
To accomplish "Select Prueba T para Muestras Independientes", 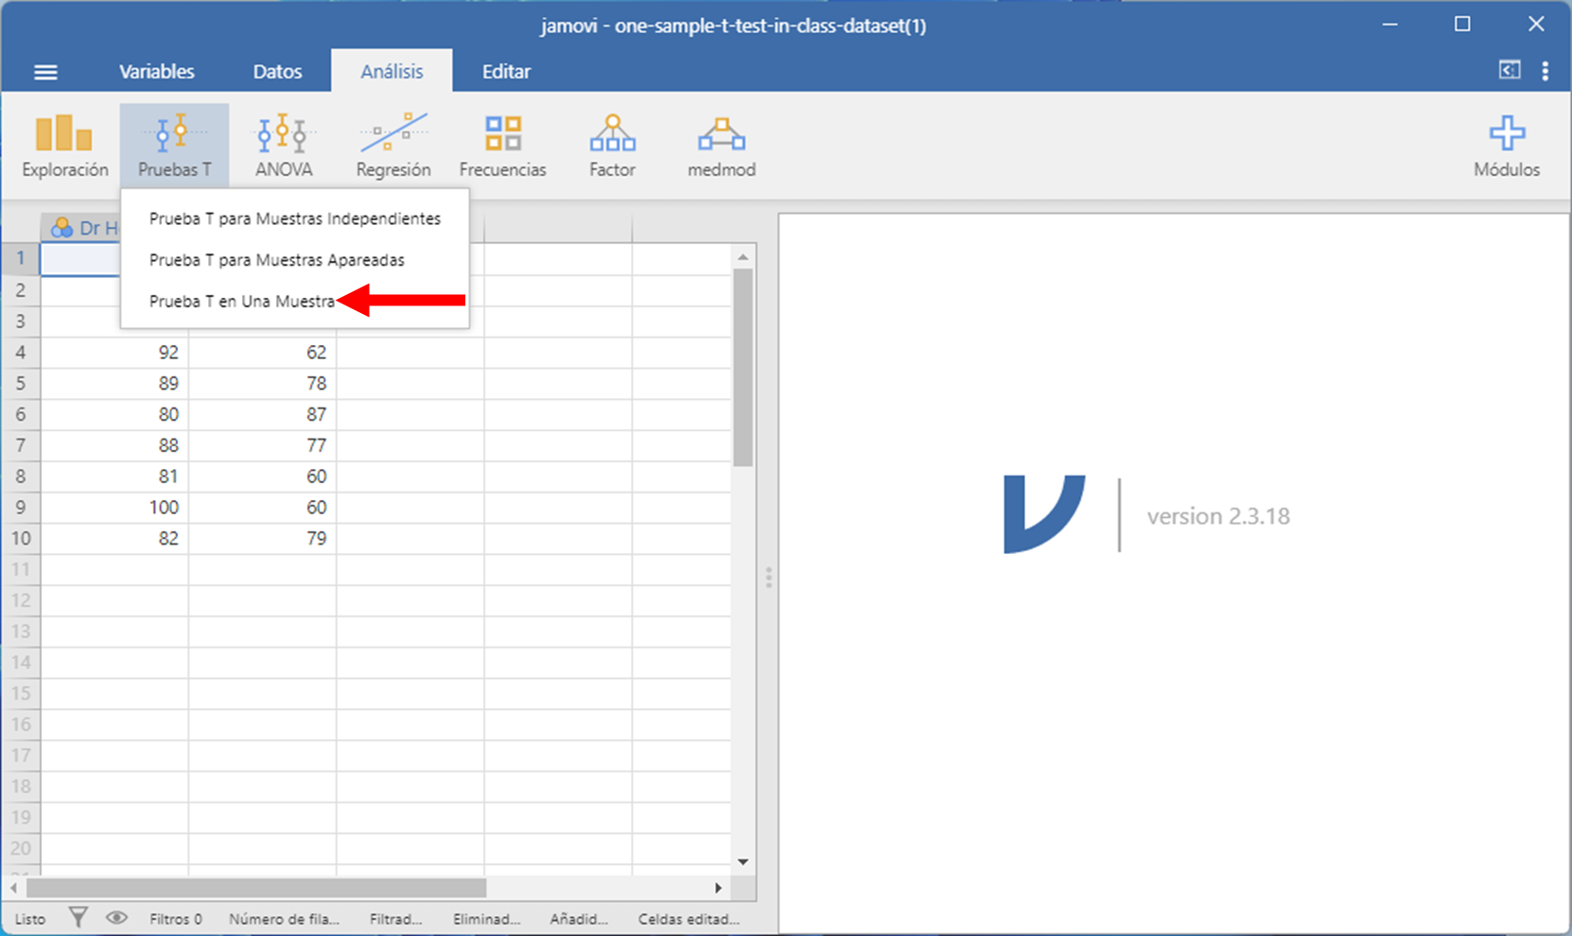I will (294, 218).
